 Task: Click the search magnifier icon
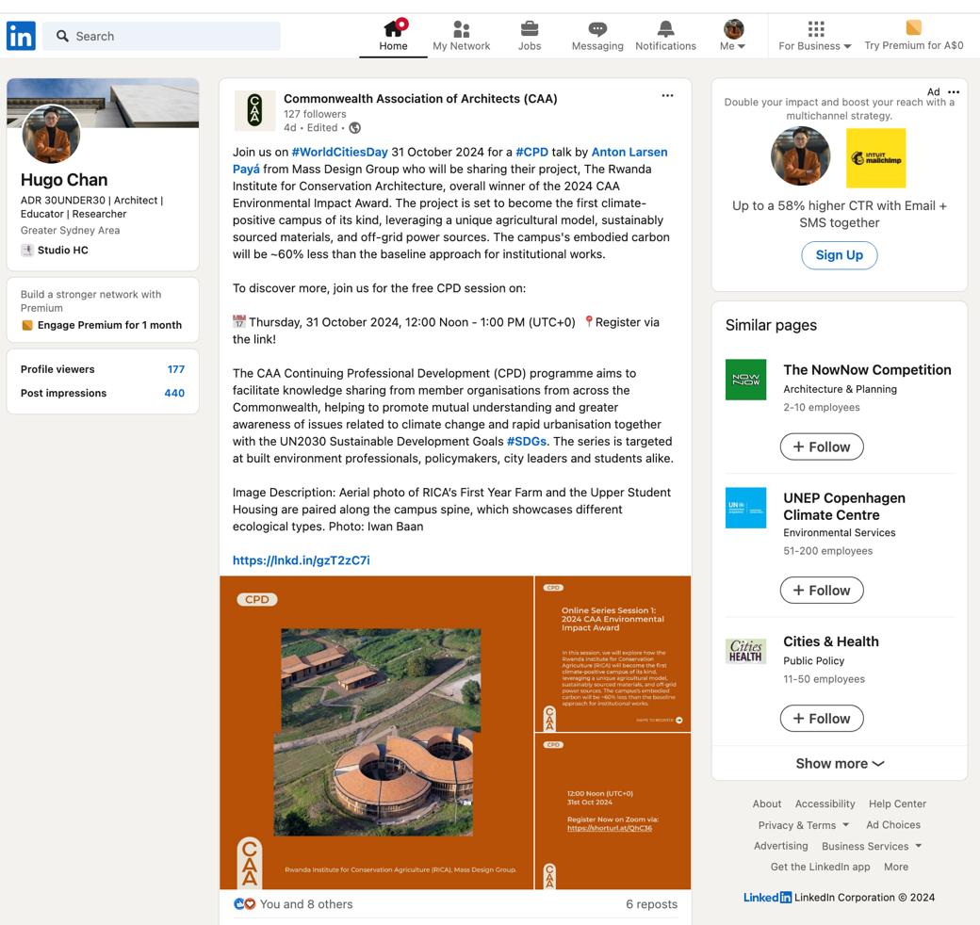coord(62,36)
